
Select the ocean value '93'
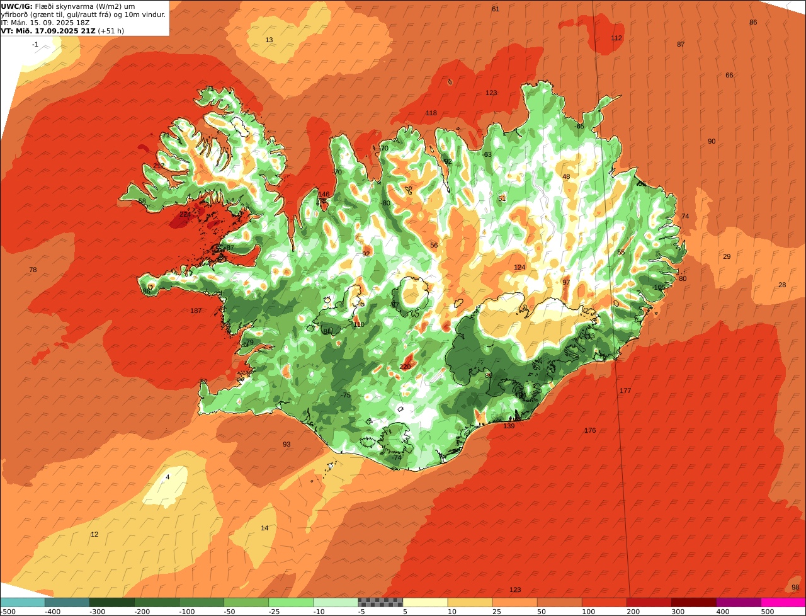[287, 444]
